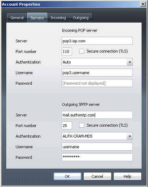148x187 pixels.
Task: Click the POP password field not displayed
Action: (x=97, y=83)
